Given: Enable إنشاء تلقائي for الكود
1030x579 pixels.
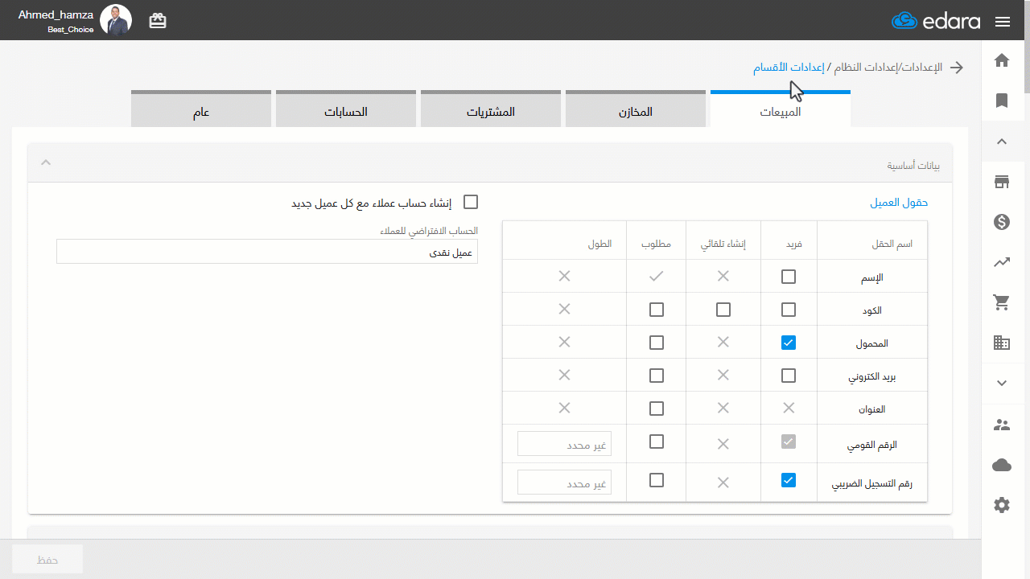Looking at the screenshot, I should [723, 310].
